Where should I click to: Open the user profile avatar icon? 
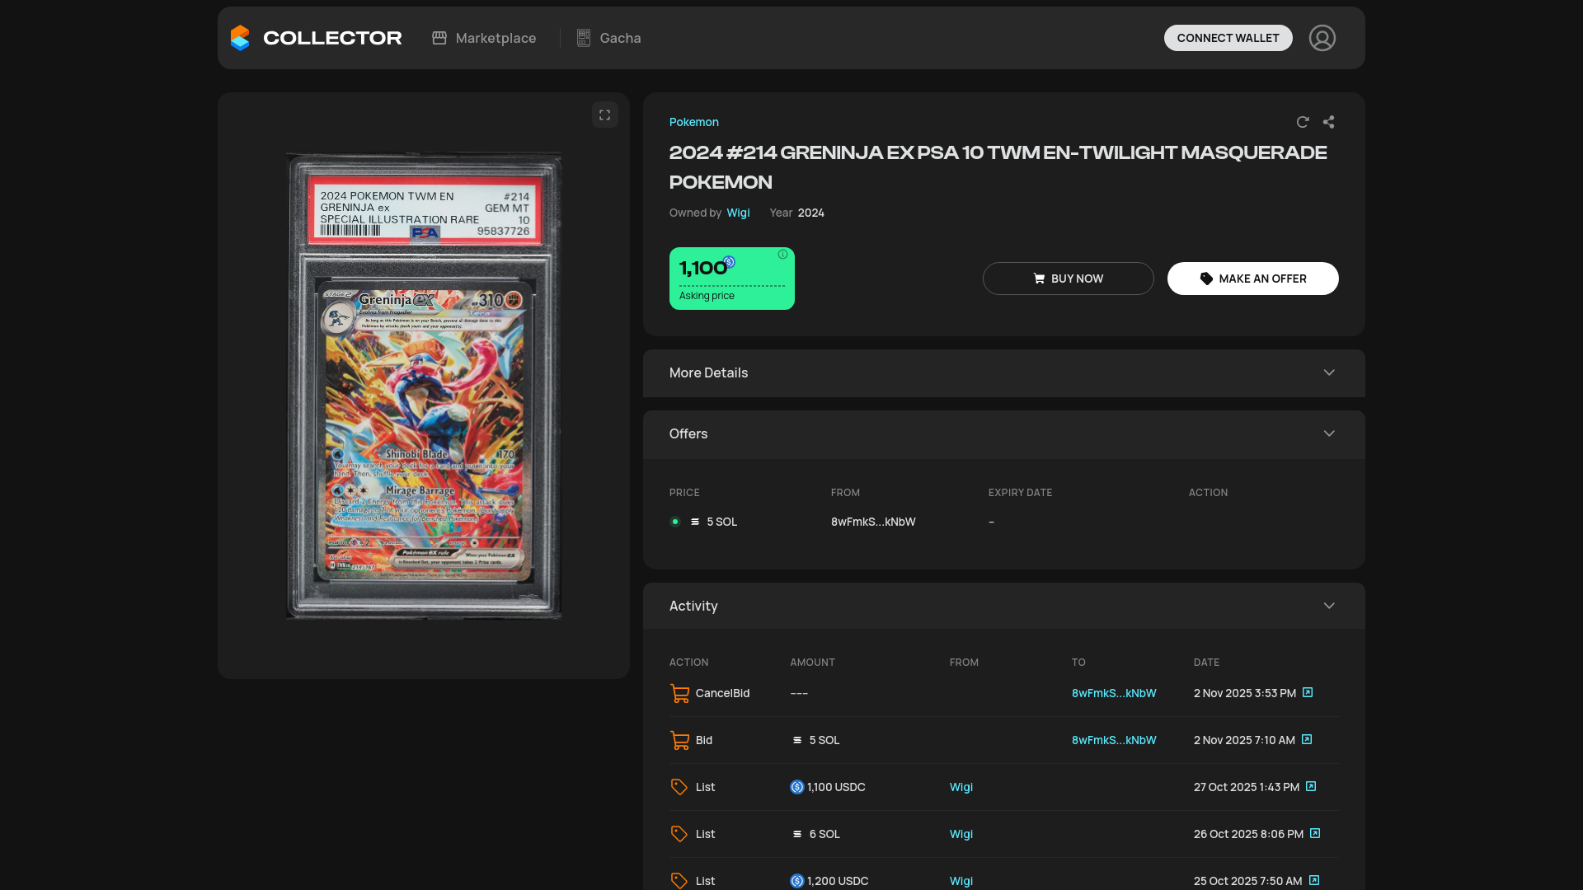point(1322,38)
